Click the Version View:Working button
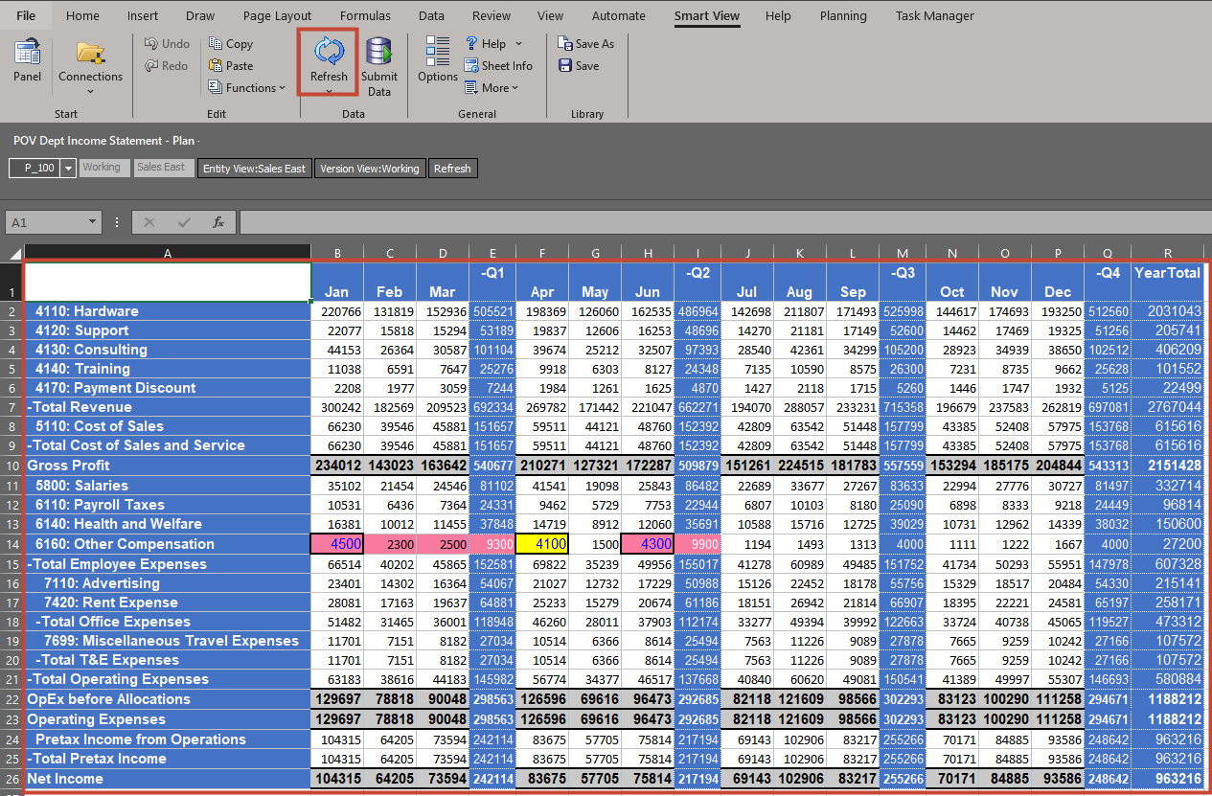The height and width of the screenshot is (796, 1212). point(370,169)
